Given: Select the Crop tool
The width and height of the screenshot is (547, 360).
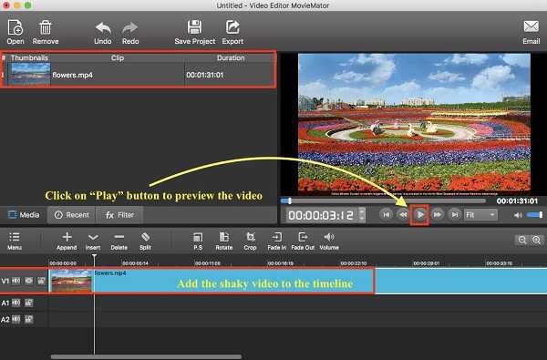Looking at the screenshot, I should (250, 241).
